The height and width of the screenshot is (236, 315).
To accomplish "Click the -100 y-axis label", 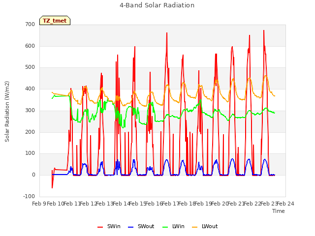I will [29, 196].
